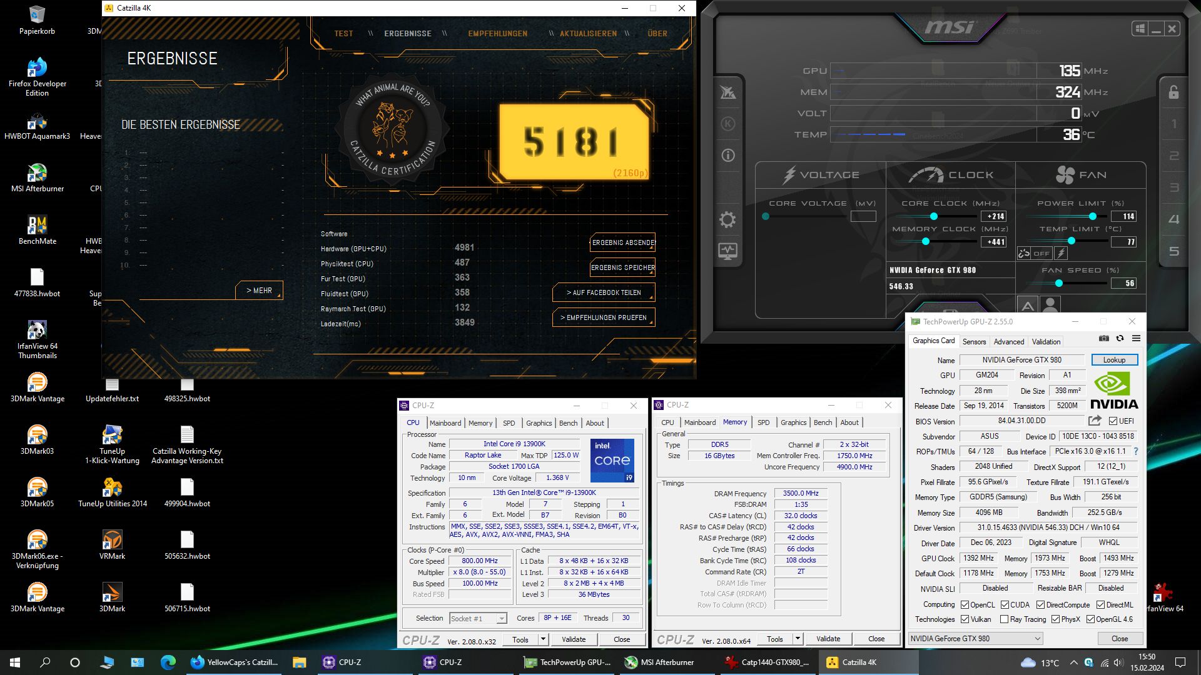1201x675 pixels.
Task: Click AUF FACEBOOK TEILEN button
Action: pos(604,292)
